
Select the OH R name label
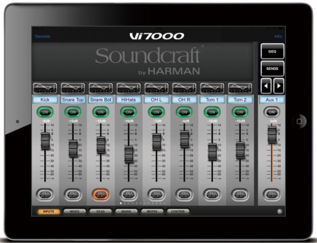[184, 100]
